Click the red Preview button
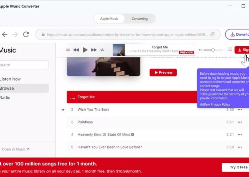This screenshot has height=178, width=249. click(x=163, y=72)
